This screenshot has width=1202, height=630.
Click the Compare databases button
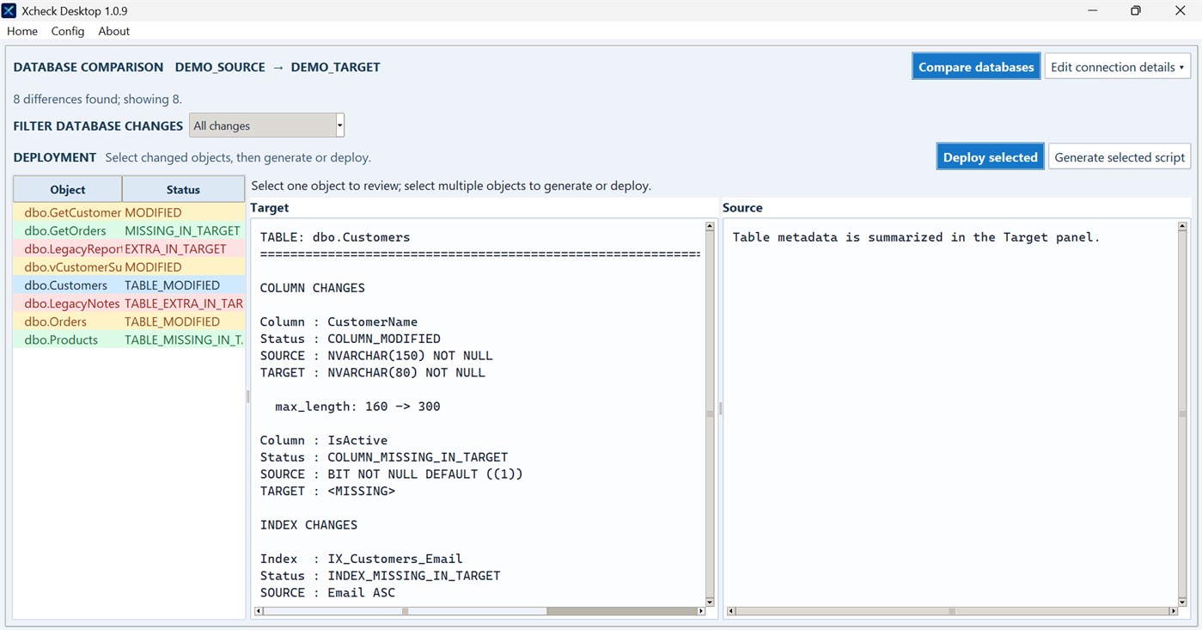click(976, 67)
